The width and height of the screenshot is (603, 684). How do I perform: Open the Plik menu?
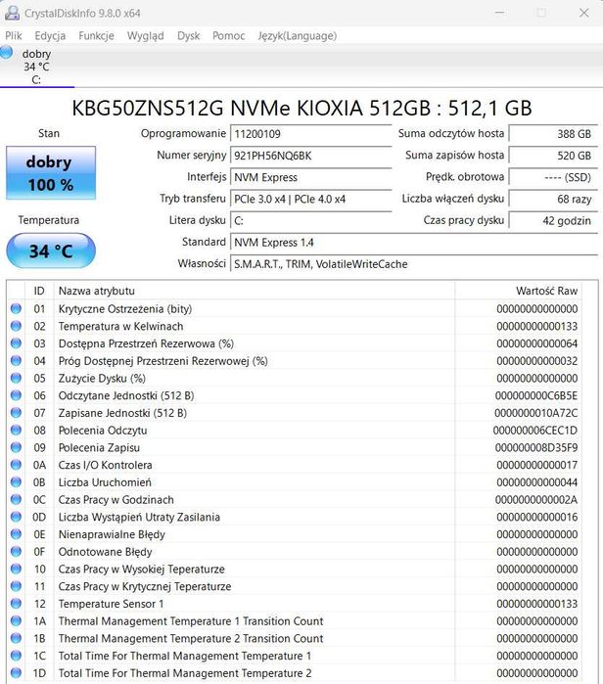pos(14,36)
